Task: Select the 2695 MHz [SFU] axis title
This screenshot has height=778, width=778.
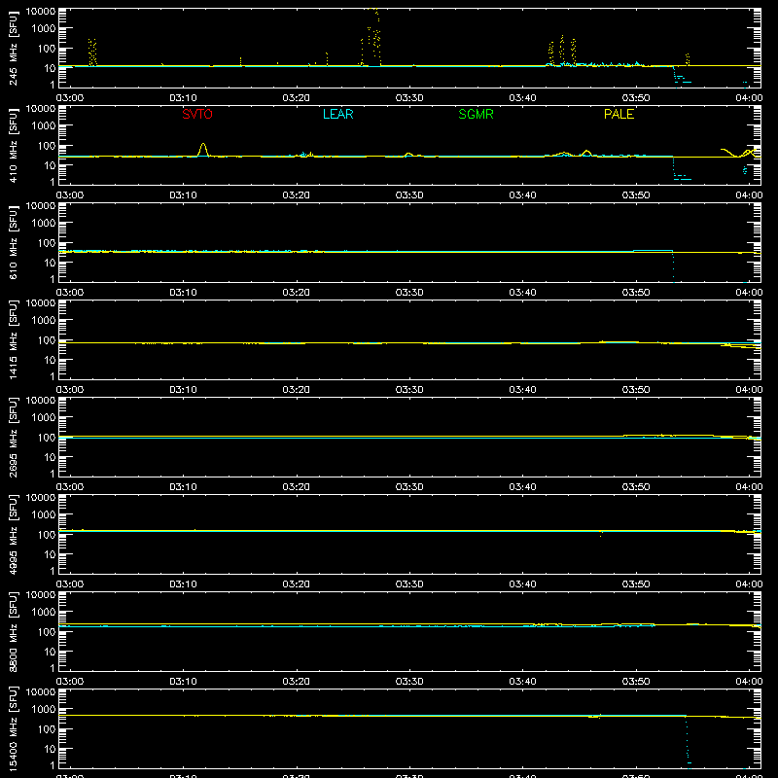Action: pyautogui.click(x=14, y=437)
